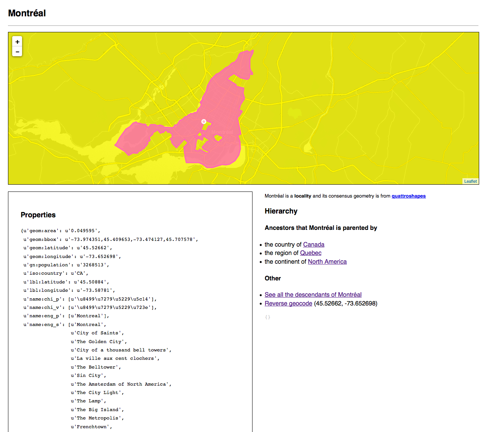Open the Quebec region link

(311, 253)
